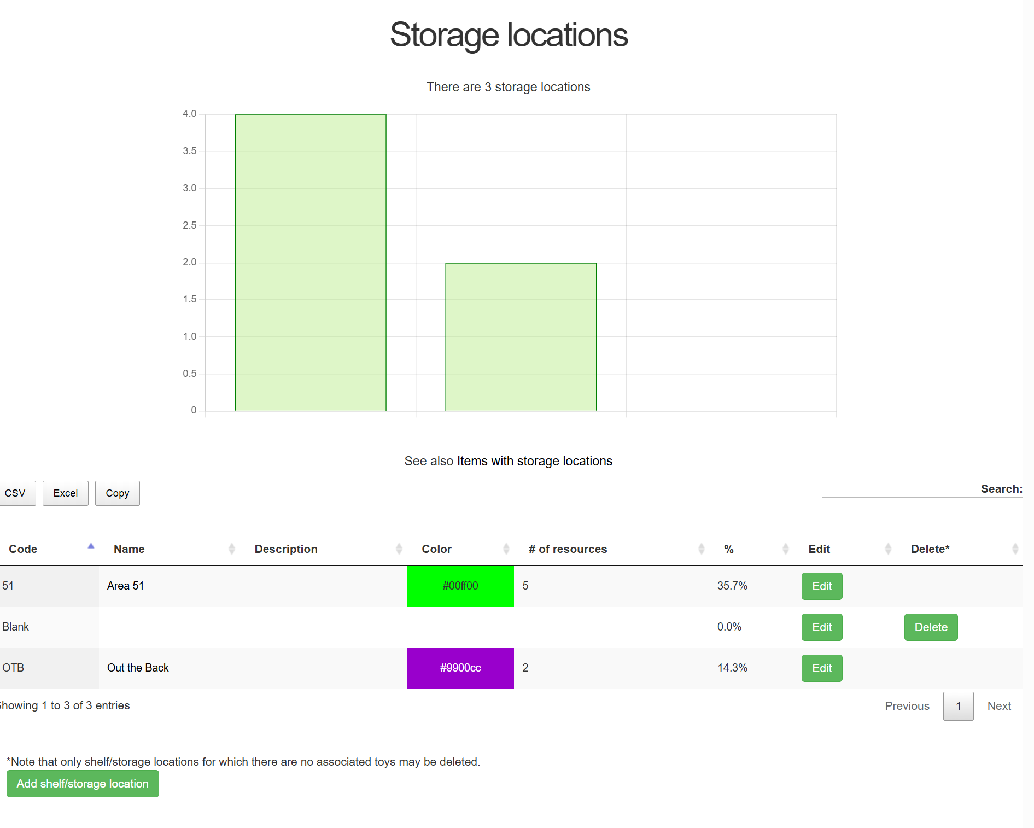Click the green #00ff00 color cell
This screenshot has width=1034, height=828.
460,586
